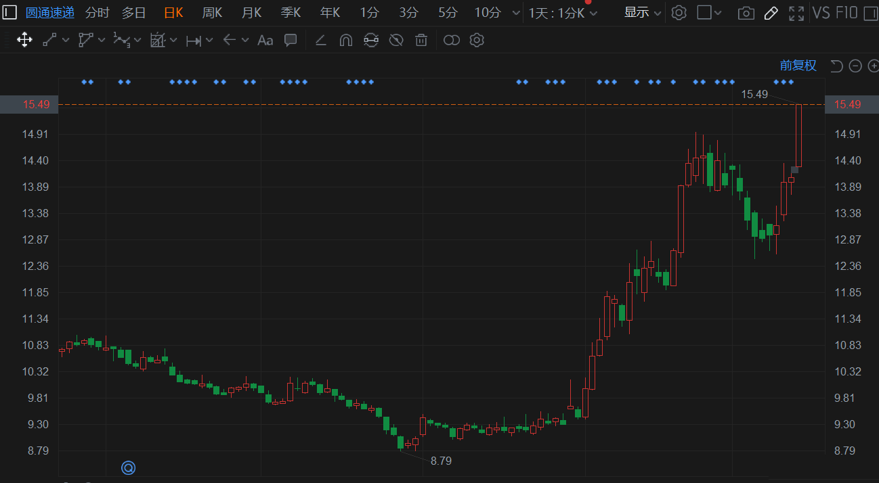Select the crosshair move cursor tool
The width and height of the screenshot is (879, 483).
pyautogui.click(x=24, y=40)
